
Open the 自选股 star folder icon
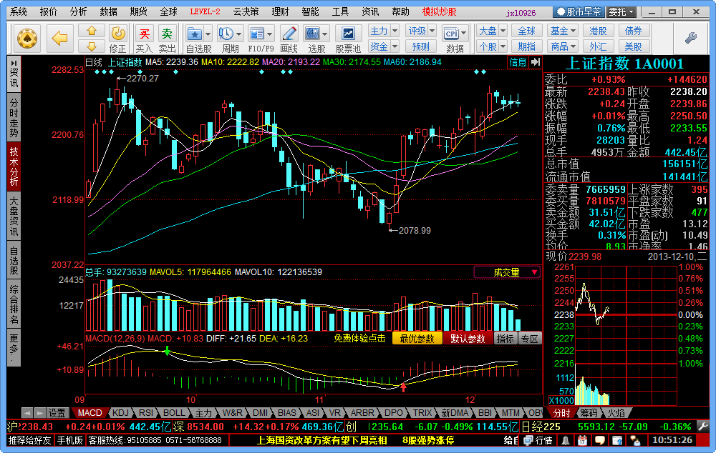[x=195, y=34]
